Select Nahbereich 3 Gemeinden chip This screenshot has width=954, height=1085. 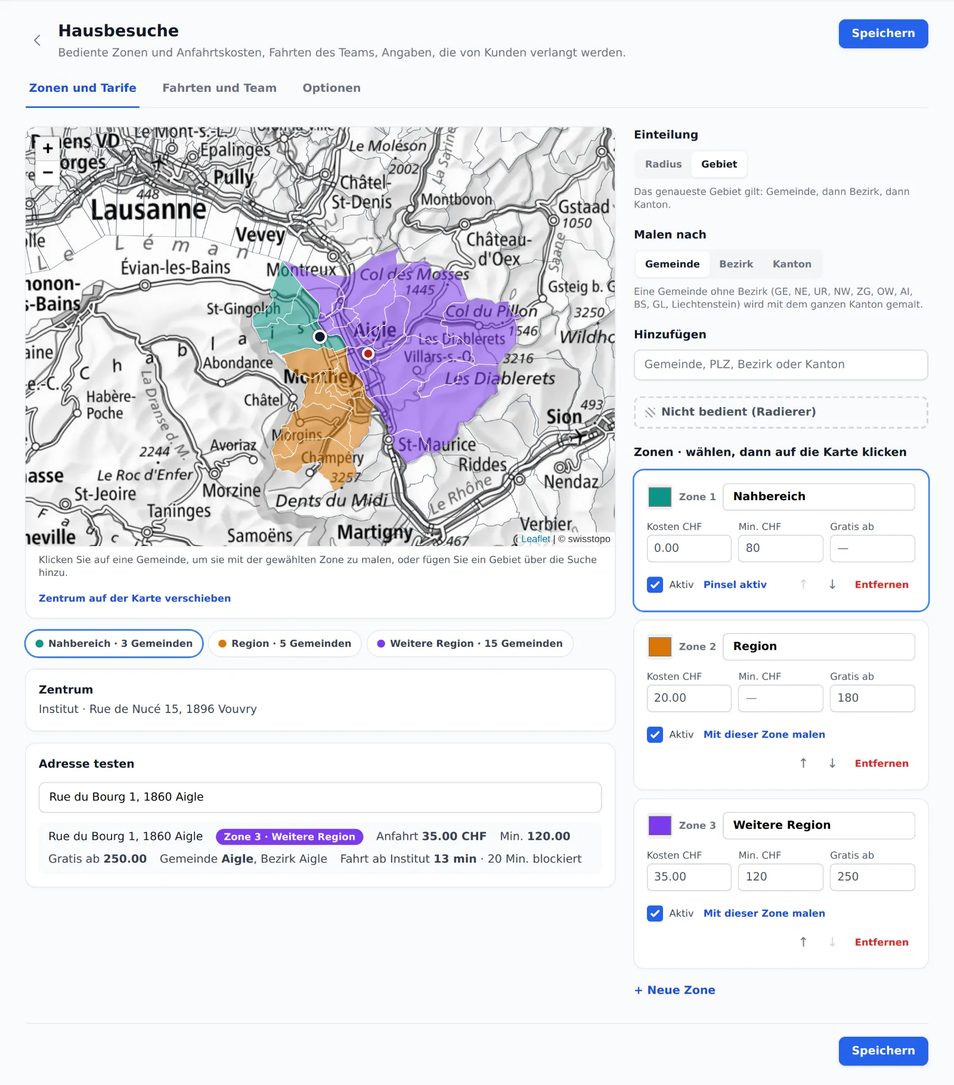[x=114, y=644]
